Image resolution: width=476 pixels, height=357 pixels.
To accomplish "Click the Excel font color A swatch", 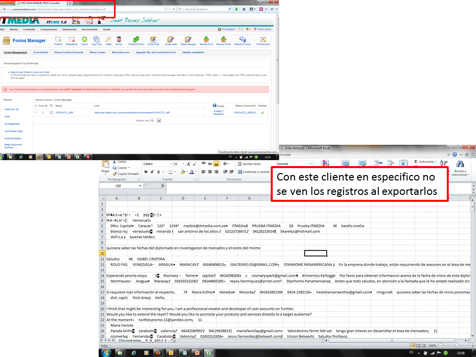I will pos(191,172).
